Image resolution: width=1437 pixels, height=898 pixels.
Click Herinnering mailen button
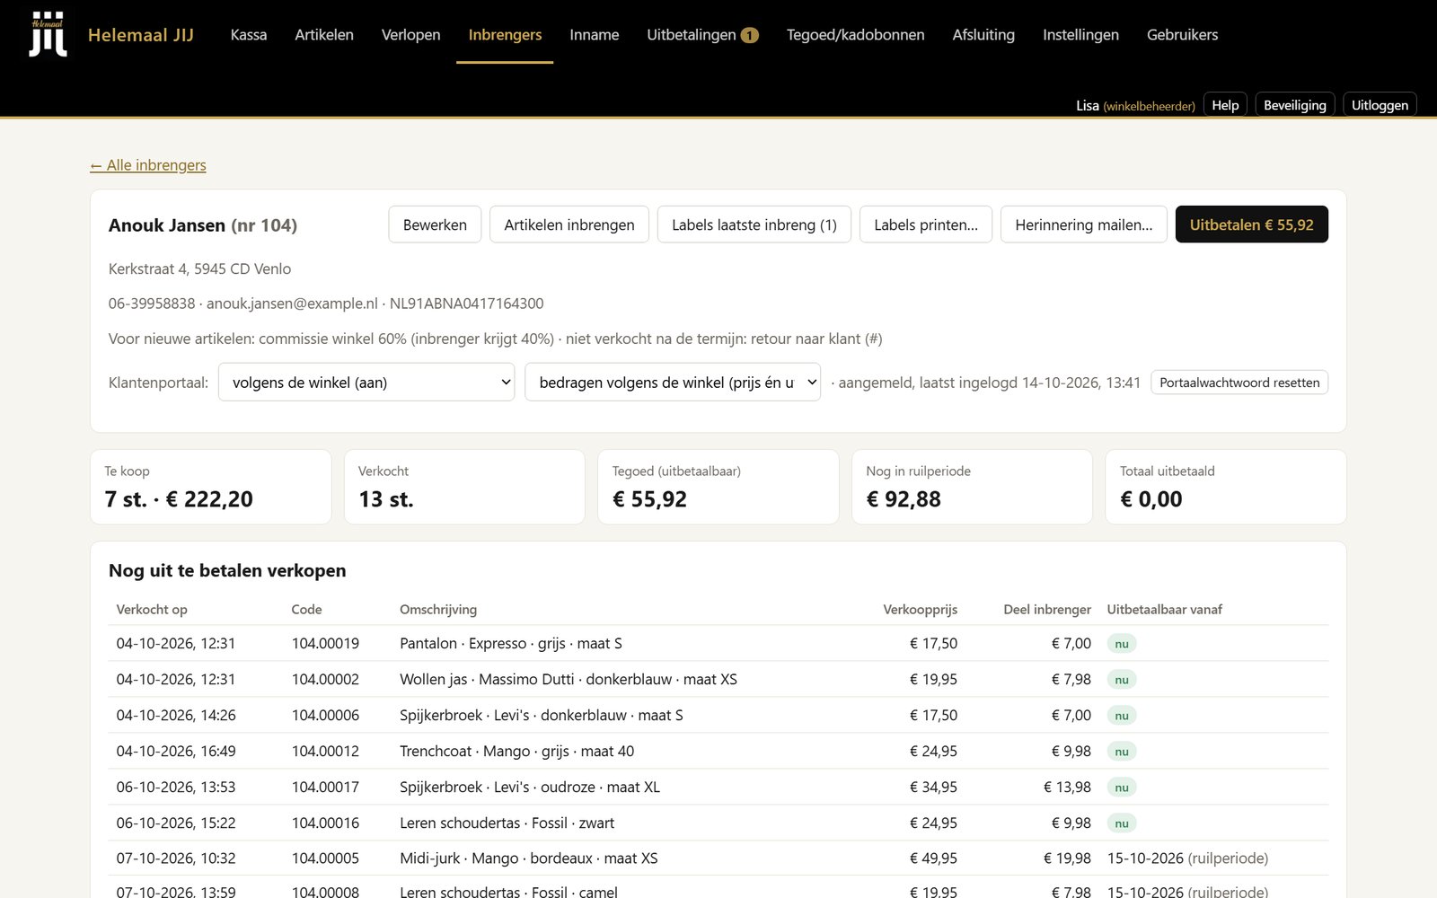coord(1084,224)
